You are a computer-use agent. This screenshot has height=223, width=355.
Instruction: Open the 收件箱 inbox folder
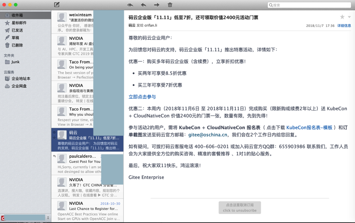point(25,15)
